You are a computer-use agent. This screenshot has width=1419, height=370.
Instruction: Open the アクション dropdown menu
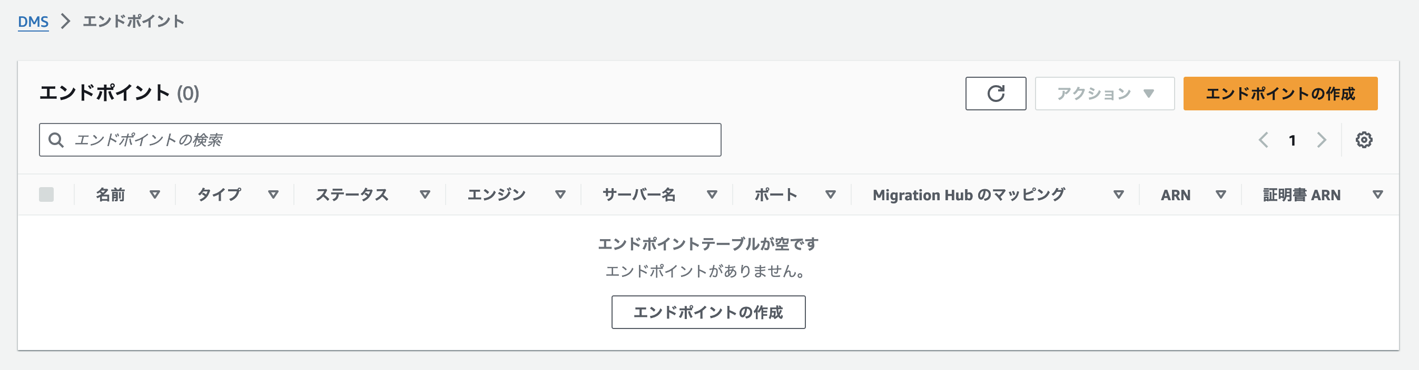click(x=1103, y=94)
